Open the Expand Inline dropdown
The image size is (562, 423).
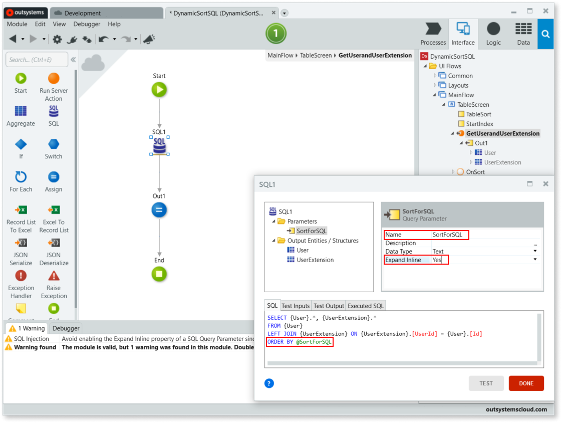click(x=535, y=260)
